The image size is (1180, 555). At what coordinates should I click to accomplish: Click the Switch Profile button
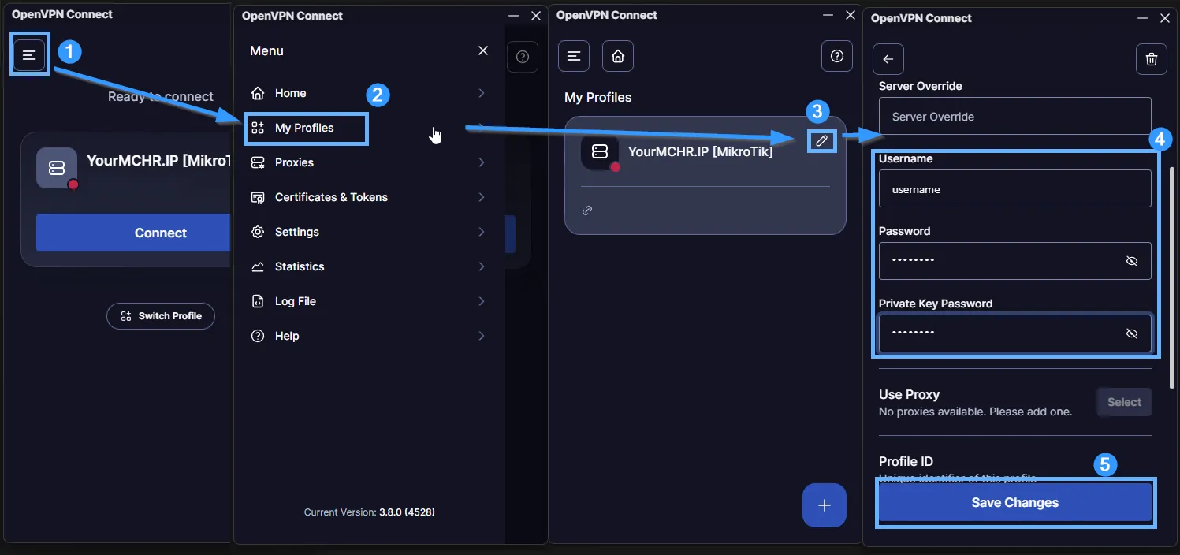pos(161,316)
